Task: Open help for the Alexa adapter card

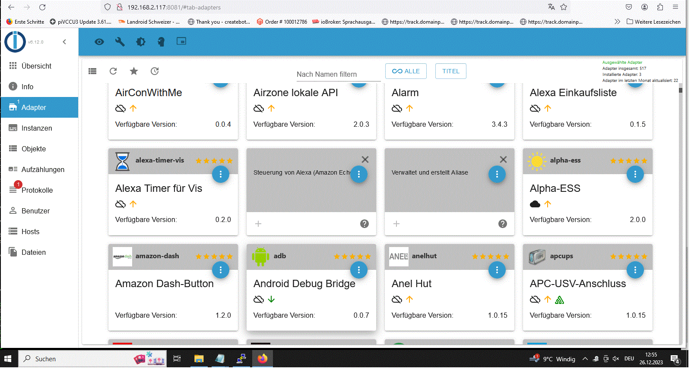Action: [x=365, y=224]
